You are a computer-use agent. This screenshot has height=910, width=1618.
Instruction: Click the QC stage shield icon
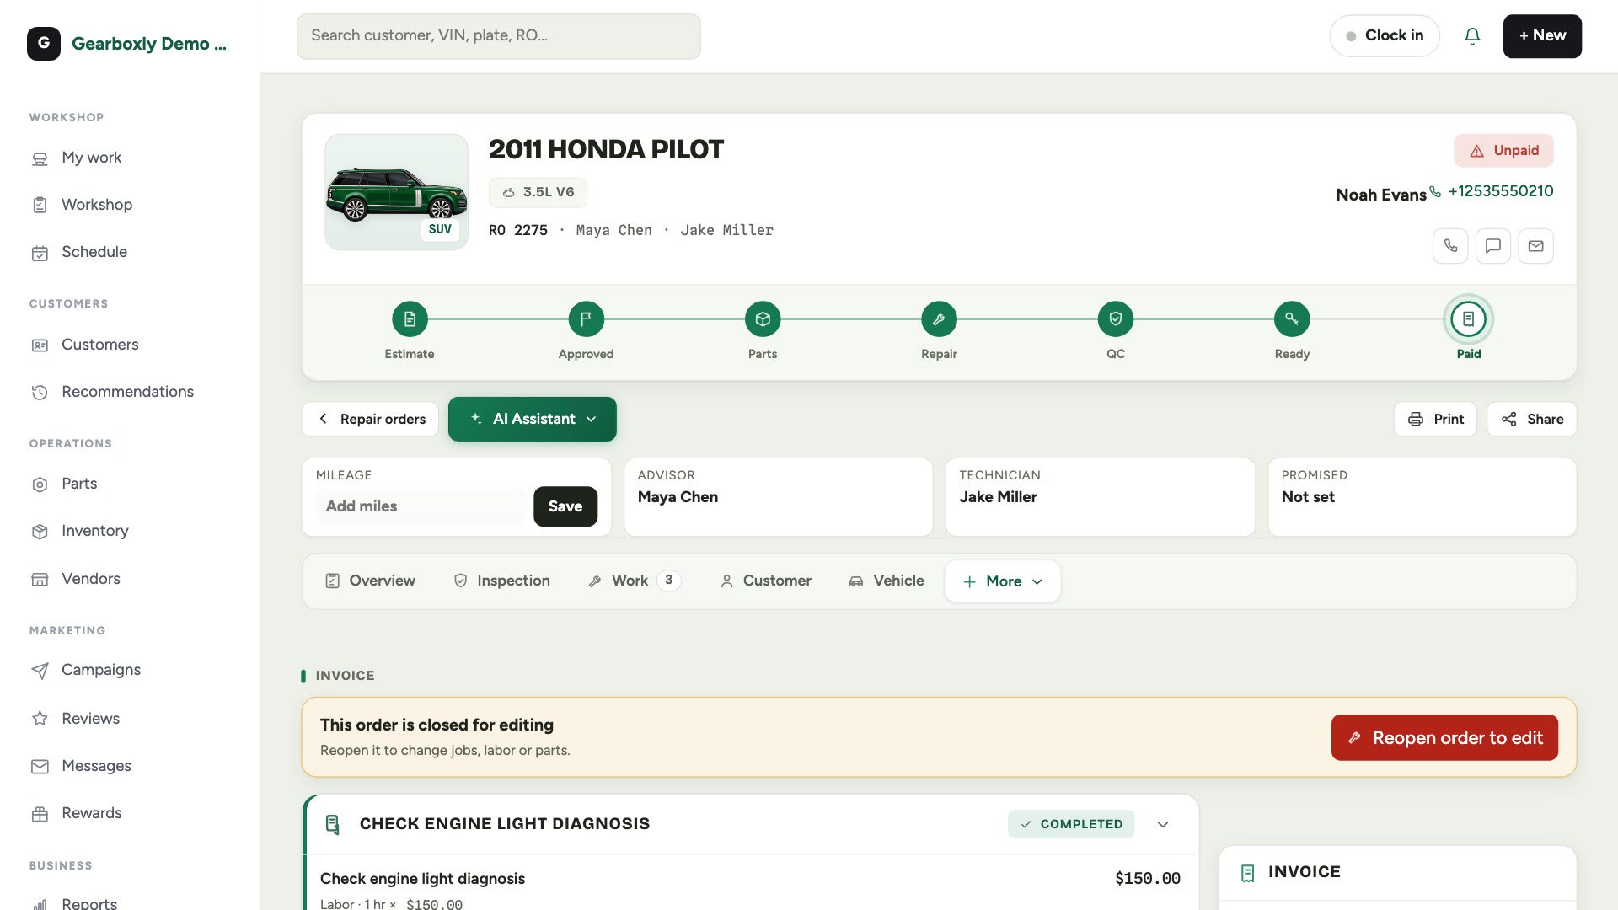tap(1116, 319)
